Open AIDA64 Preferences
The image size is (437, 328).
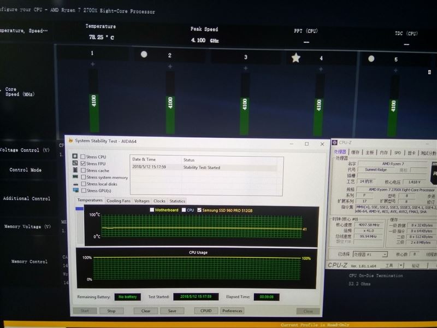coord(232,311)
